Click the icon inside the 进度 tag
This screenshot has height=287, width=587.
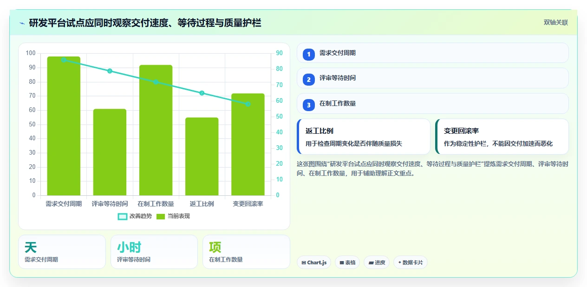pos(371,263)
